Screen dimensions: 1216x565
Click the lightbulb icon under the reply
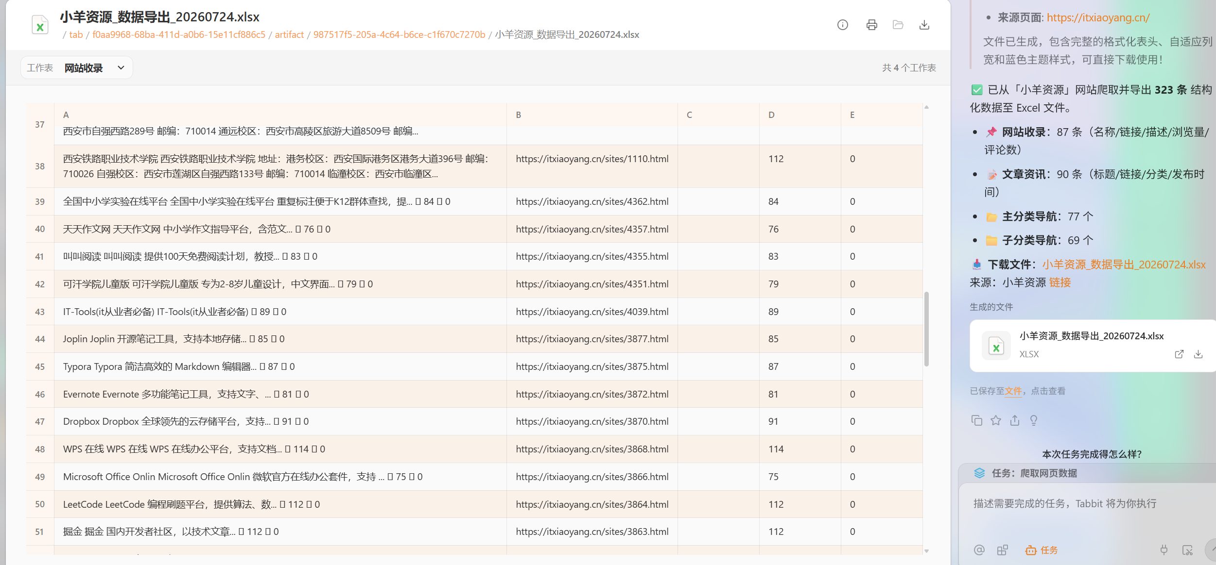click(1034, 420)
